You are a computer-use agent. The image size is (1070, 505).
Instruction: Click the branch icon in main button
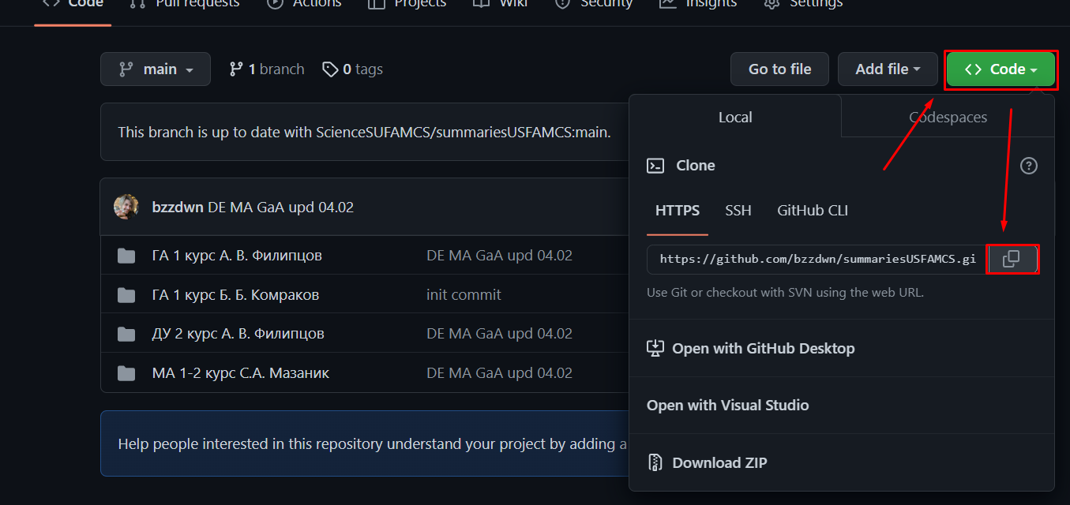pos(126,69)
